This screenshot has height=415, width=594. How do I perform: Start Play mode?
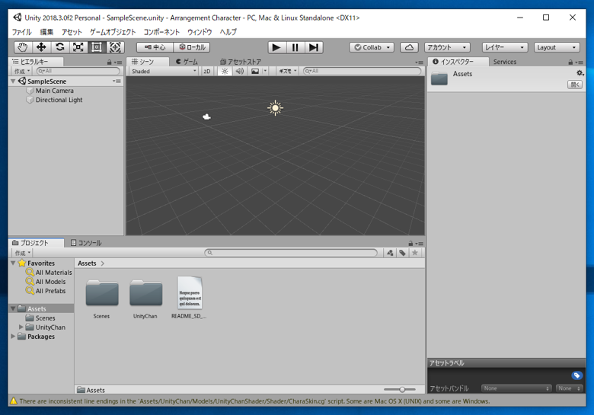point(276,47)
